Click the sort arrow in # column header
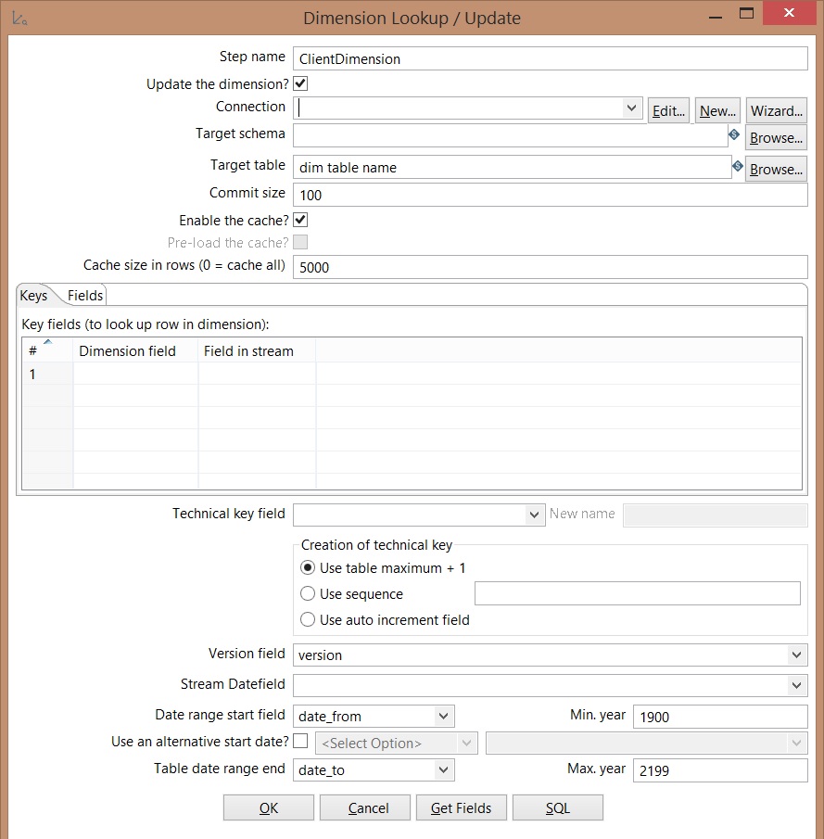 pos(47,342)
